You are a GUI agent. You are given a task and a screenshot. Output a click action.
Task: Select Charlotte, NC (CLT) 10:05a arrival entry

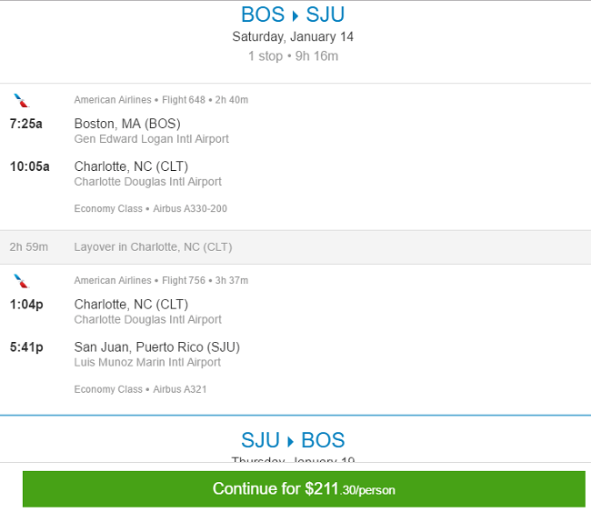131,166
